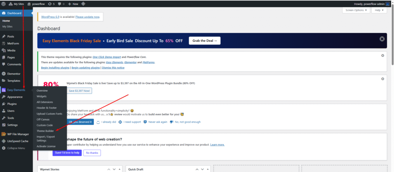This screenshot has width=394, height=172.
Task: Click the page vertical scrollbar
Action: tap(392, 38)
